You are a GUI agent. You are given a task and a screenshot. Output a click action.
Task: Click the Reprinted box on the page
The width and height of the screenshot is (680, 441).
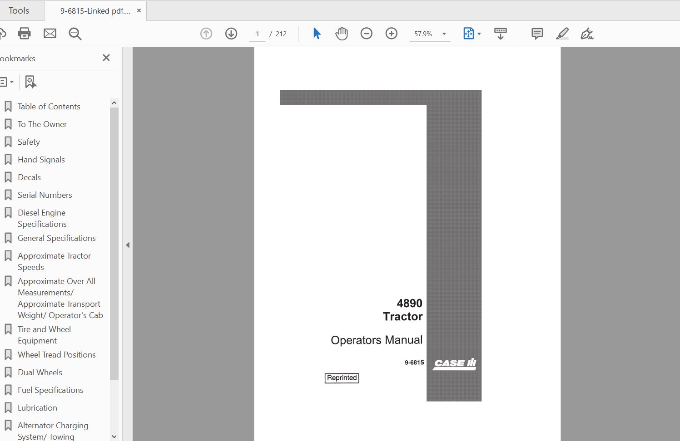[342, 378]
